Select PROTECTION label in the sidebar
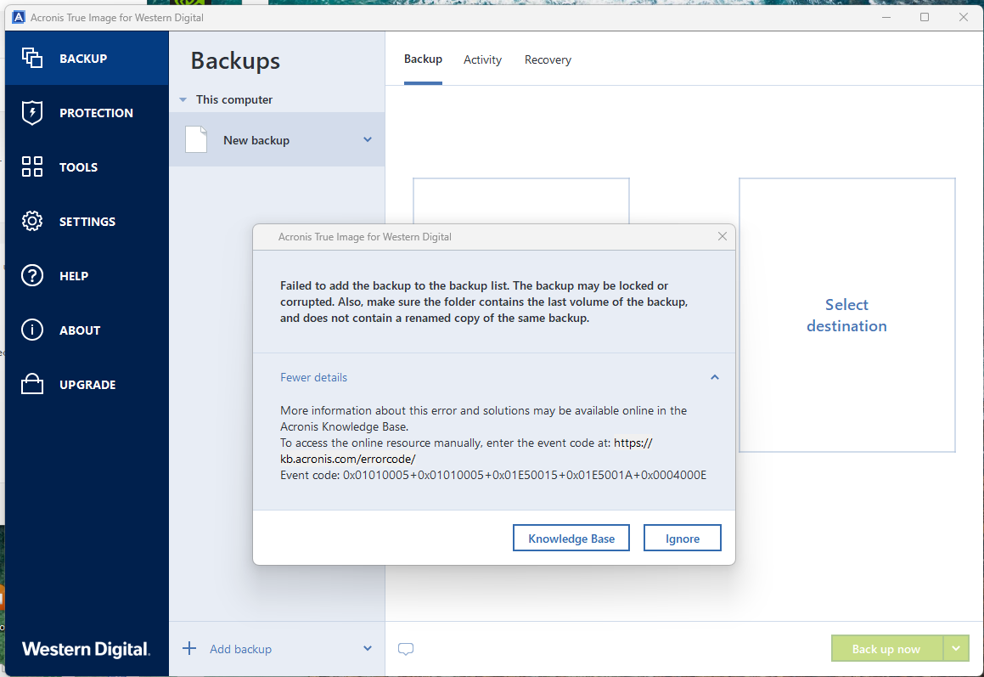Viewport: 984px width, 677px height. [96, 113]
